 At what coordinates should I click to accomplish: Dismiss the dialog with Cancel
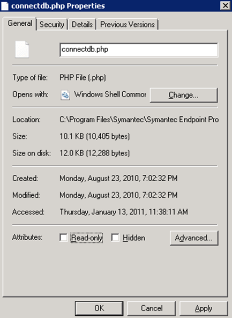(151, 308)
